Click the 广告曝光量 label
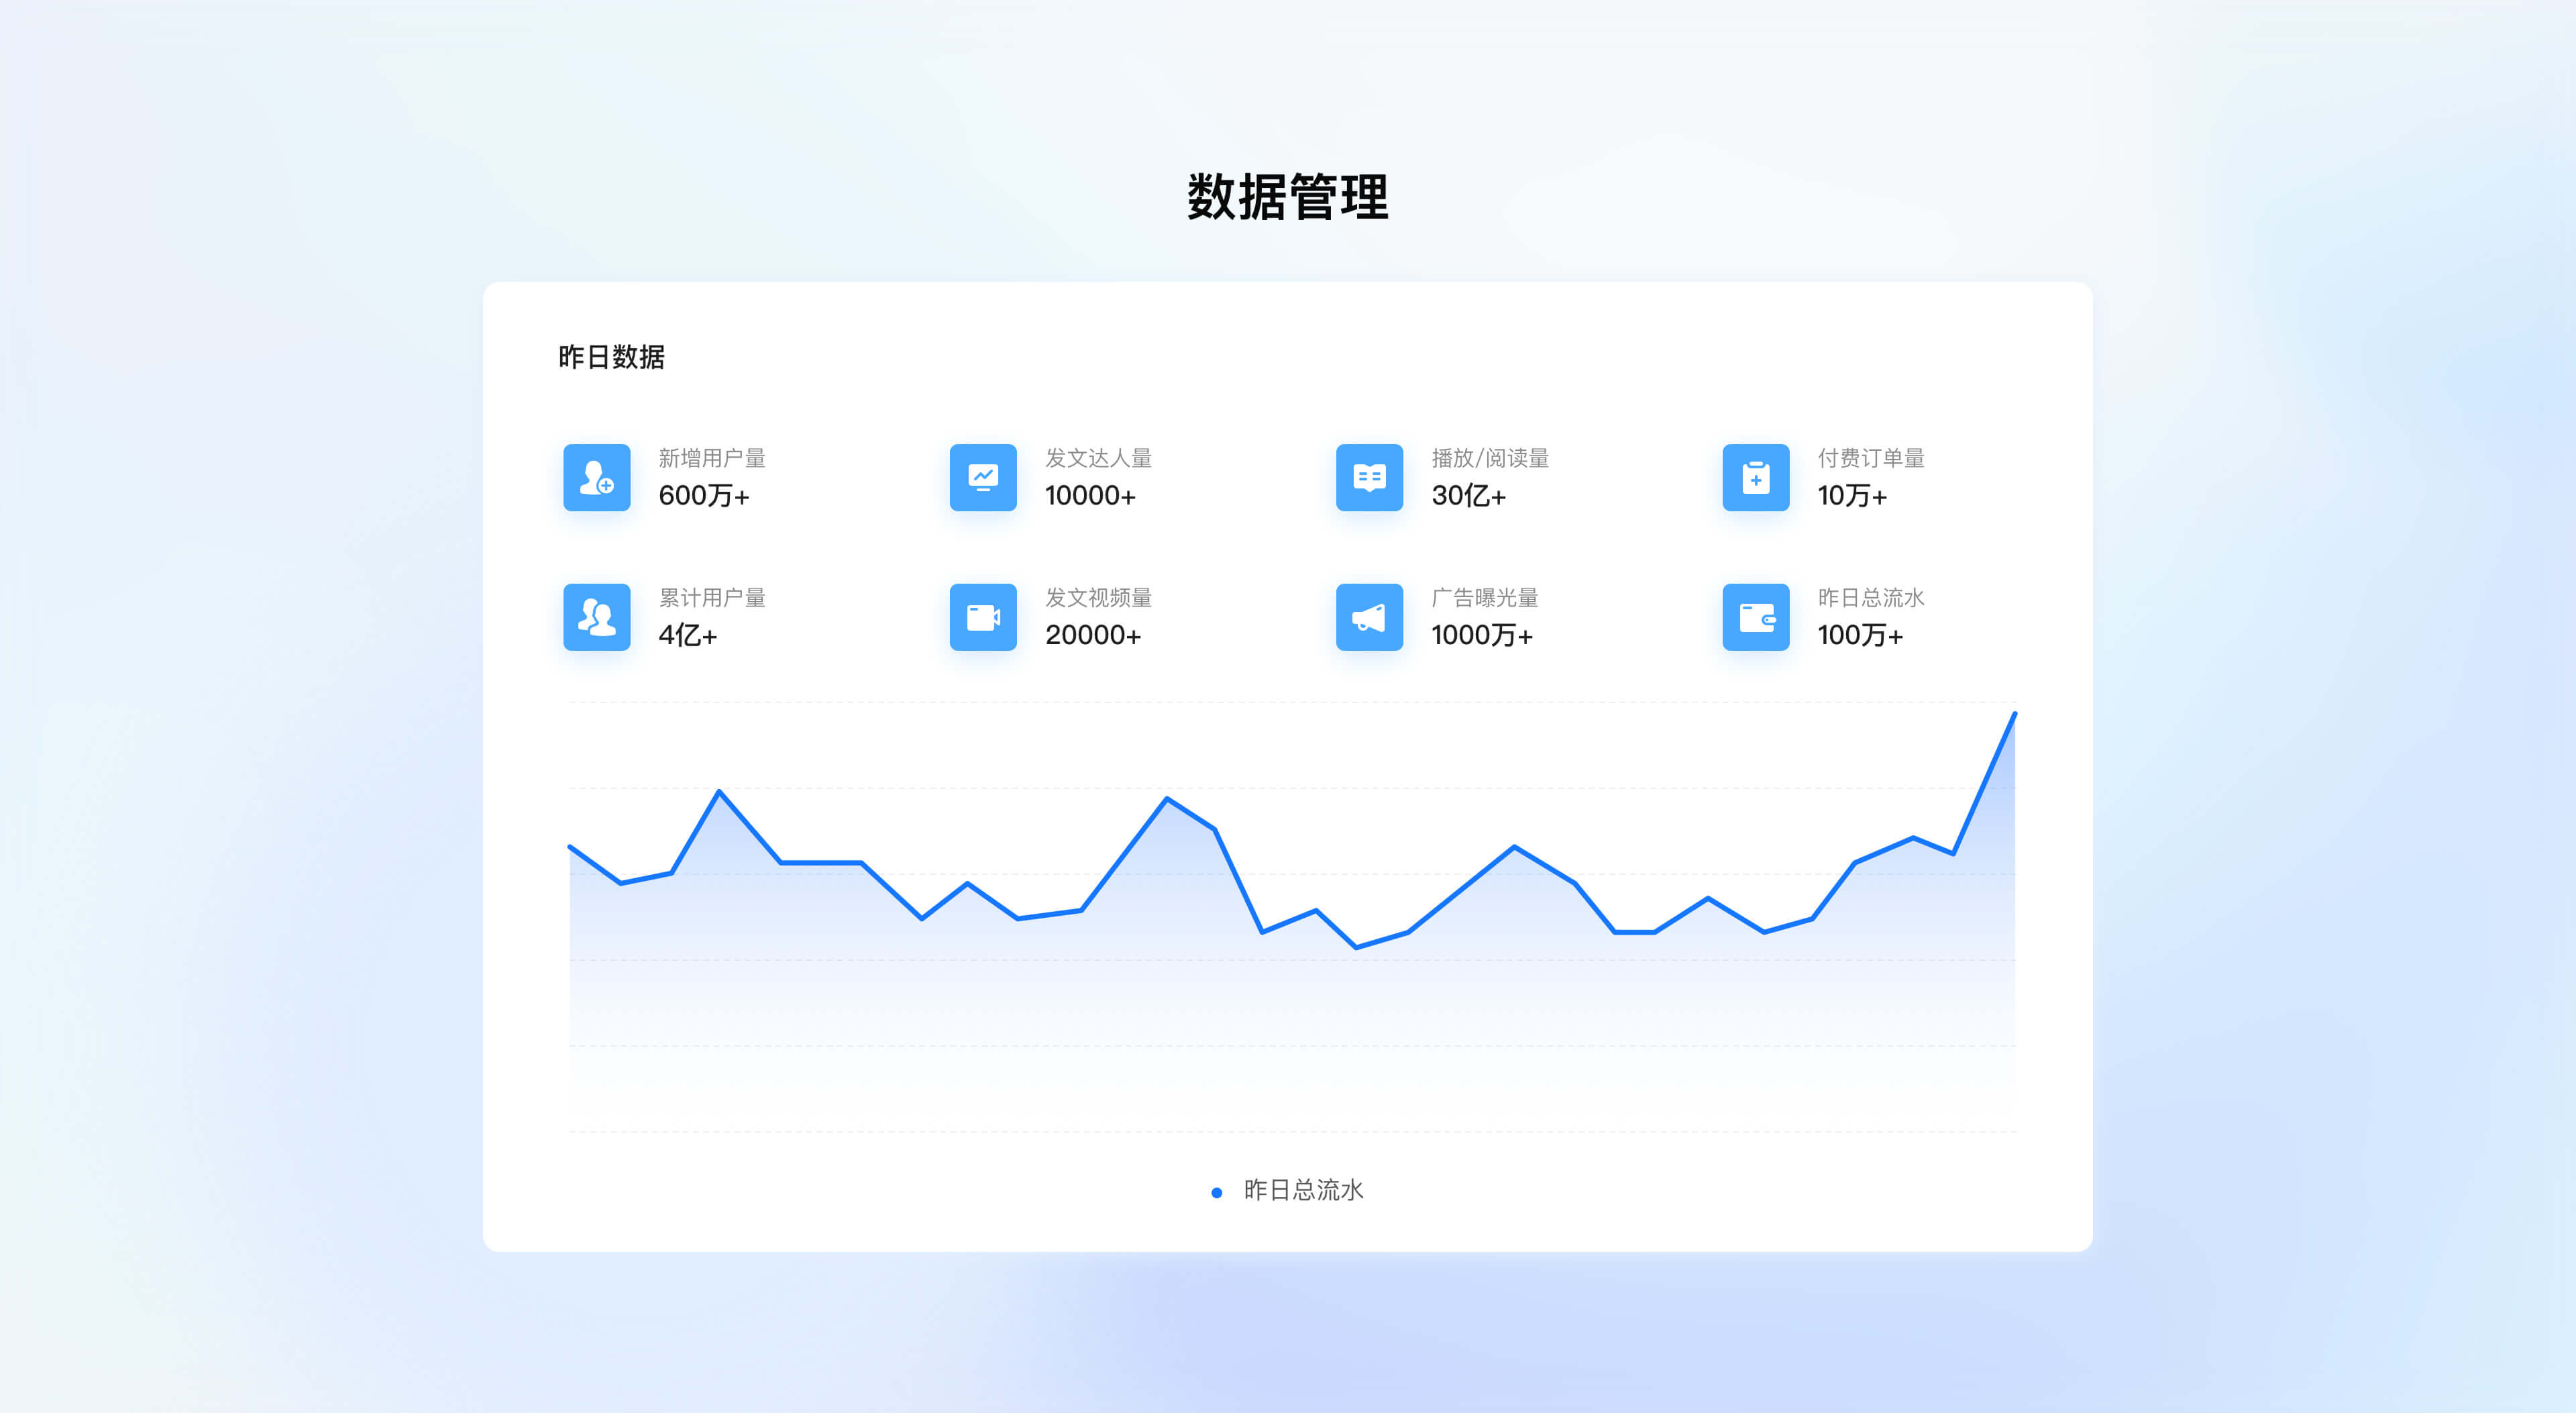This screenshot has height=1413, width=2576. tap(1485, 598)
